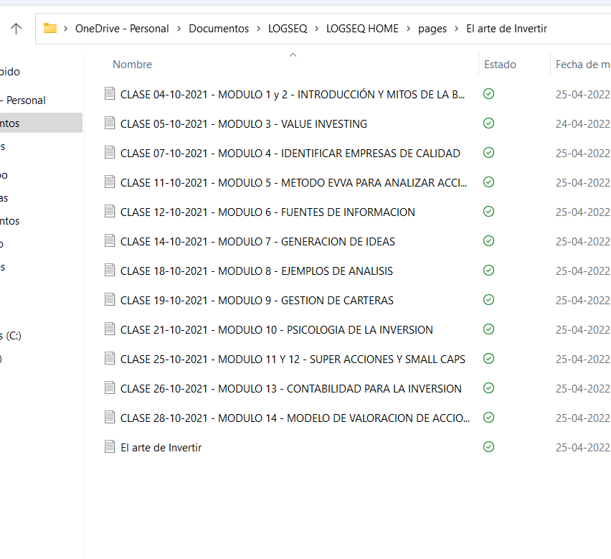The height and width of the screenshot is (559, 611).
Task: Click sync status icon for MODULO 7 file
Action: click(x=488, y=241)
